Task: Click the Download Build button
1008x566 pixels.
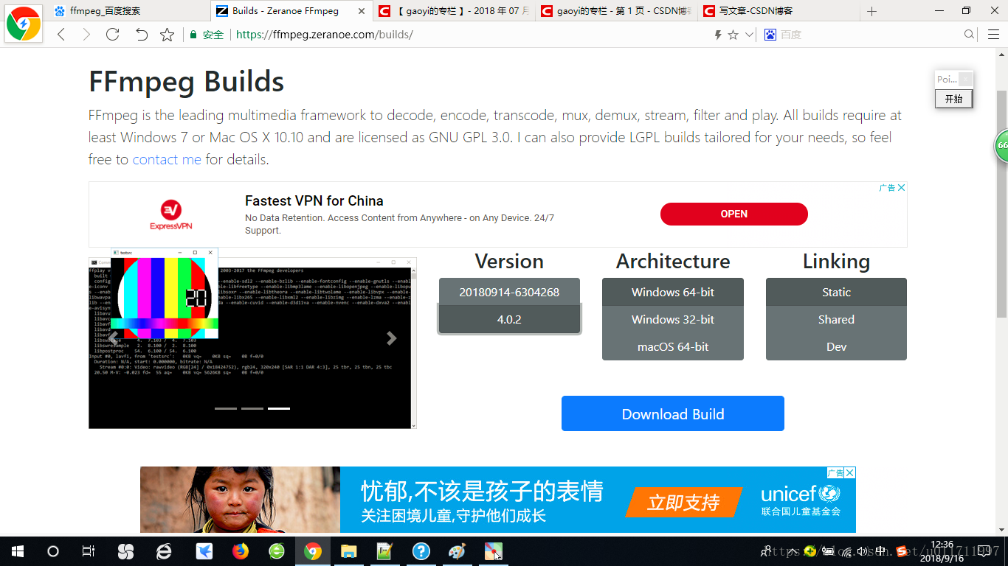Action: tap(673, 413)
